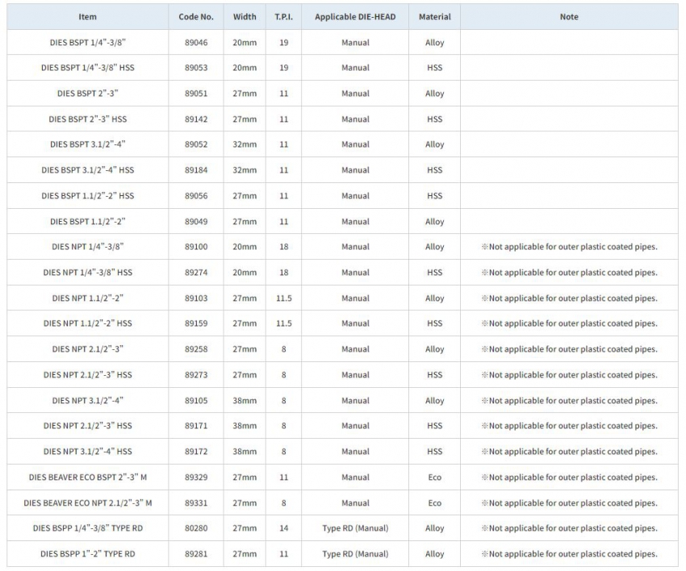Click the Width column header
686x571 pixels.
point(245,17)
